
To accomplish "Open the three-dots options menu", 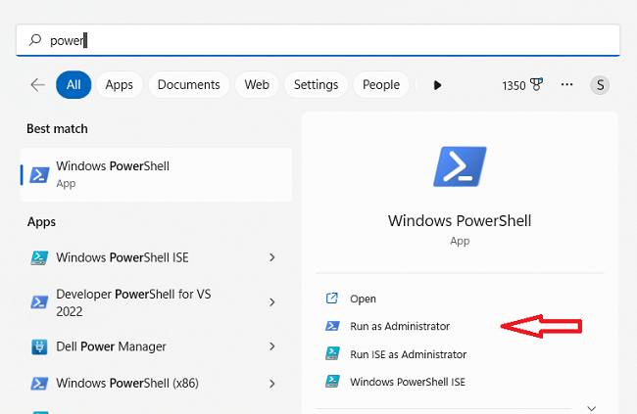I will pos(566,84).
